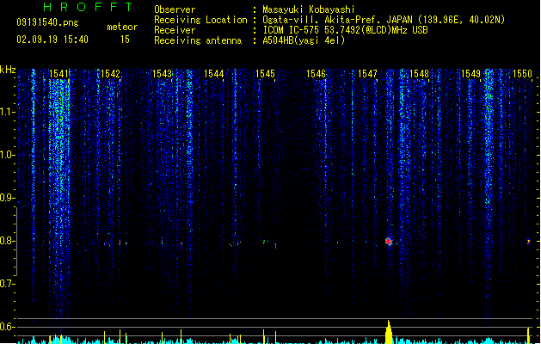
Task: Click the 1549 time marker
Action: click(471, 74)
